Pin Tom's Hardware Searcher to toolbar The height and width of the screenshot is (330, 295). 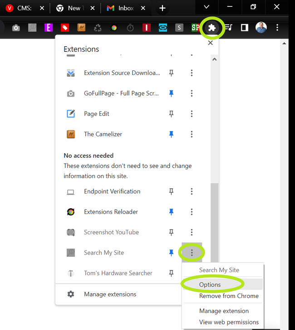click(171, 273)
